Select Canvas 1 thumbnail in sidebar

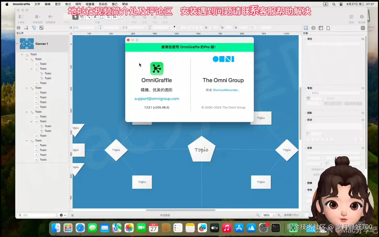coord(27,44)
